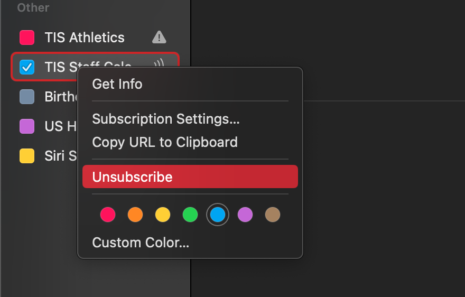Select Copy URL to Clipboard
Image resolution: width=465 pixels, height=297 pixels.
(165, 142)
